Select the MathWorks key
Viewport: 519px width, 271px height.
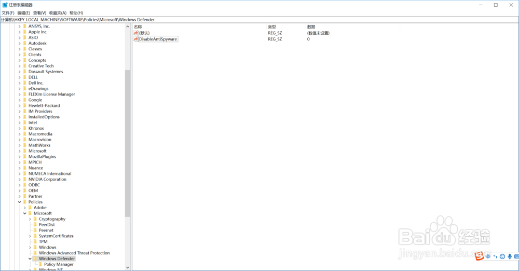point(39,145)
